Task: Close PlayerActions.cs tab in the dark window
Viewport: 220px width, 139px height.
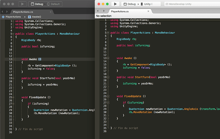Action: [50, 12]
